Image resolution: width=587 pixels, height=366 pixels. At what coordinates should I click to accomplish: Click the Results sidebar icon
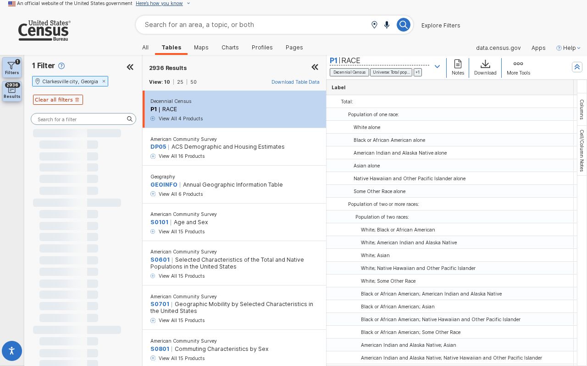(x=12, y=91)
